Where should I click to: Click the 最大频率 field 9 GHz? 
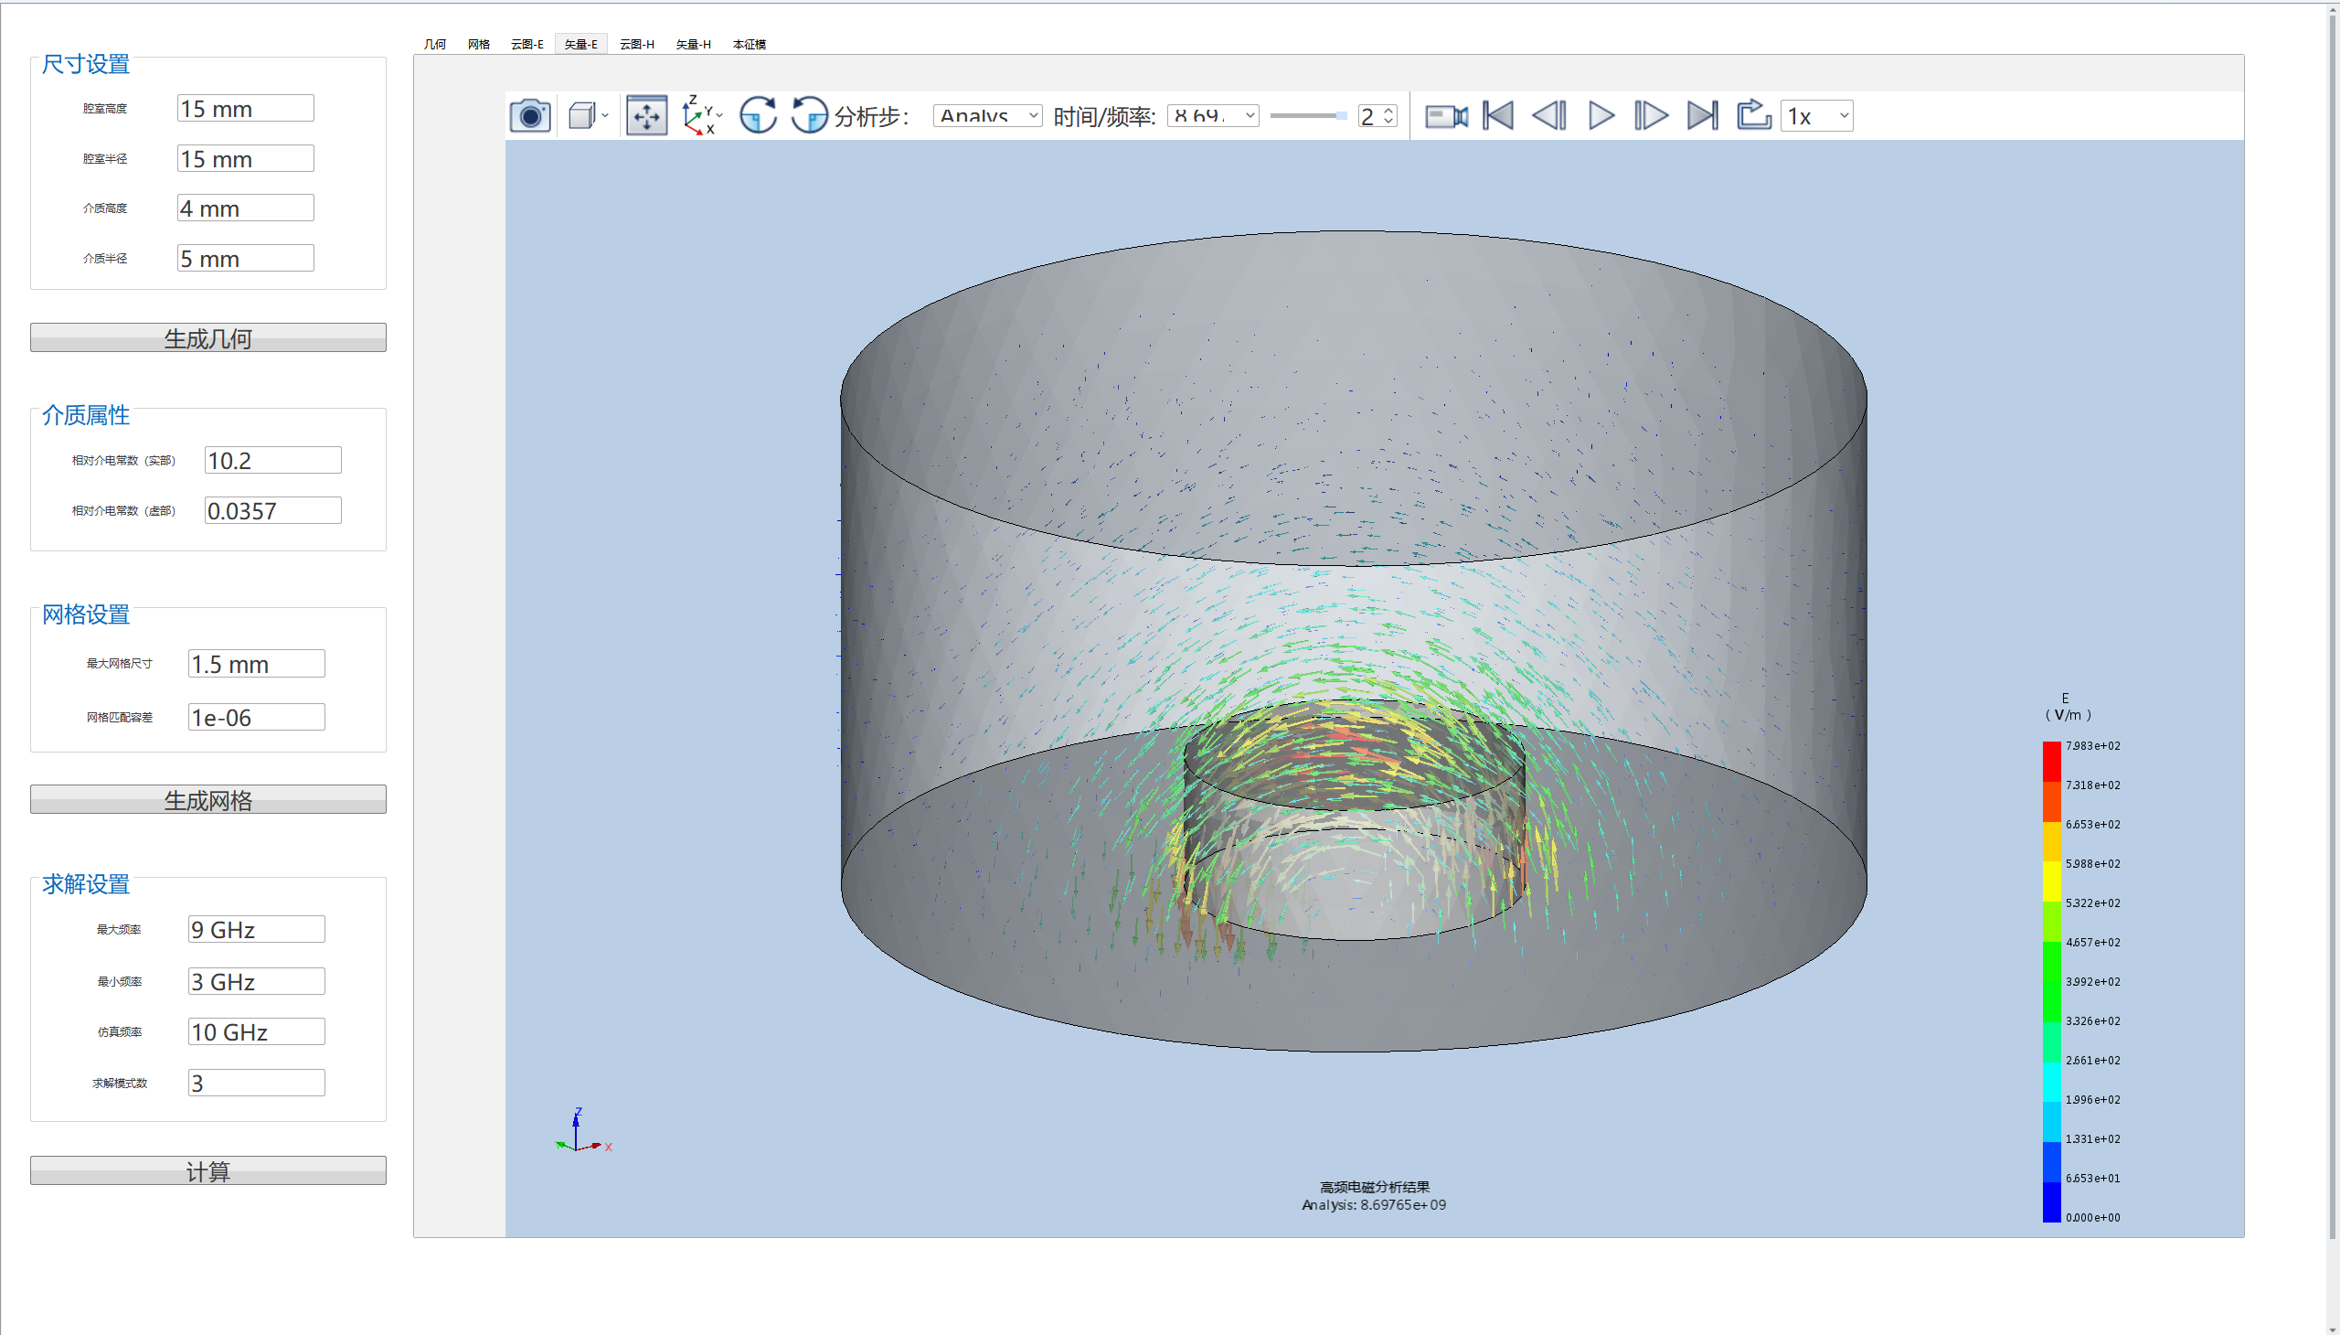257,930
